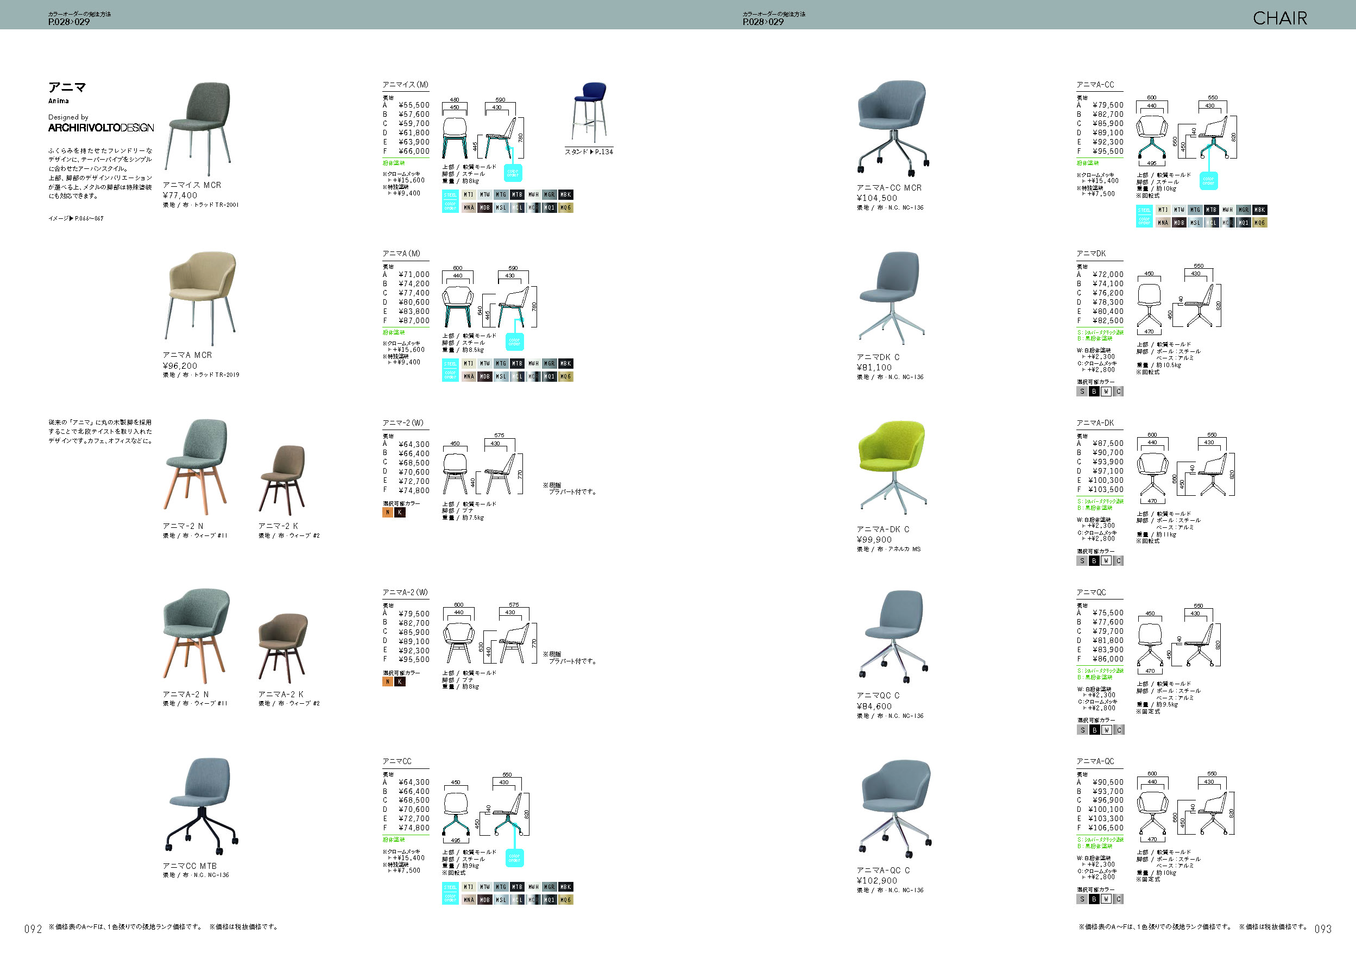Click the アニマイス(M) dimension diagram
1356x959 pixels.
[x=483, y=129]
